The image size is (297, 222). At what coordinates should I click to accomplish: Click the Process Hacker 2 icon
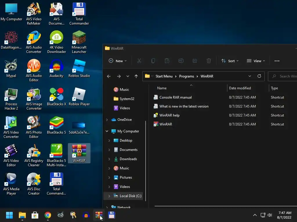pyautogui.click(x=11, y=99)
